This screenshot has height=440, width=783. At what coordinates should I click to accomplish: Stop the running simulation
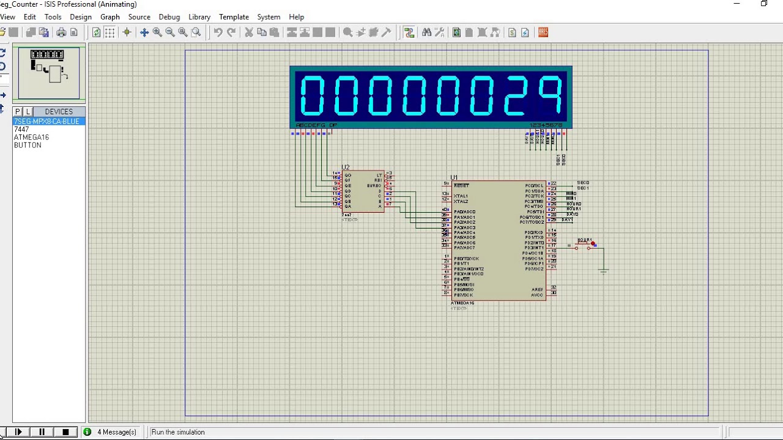click(x=65, y=432)
